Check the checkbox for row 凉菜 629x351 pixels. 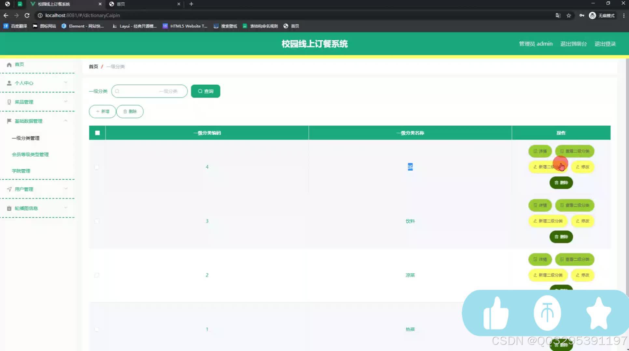pyautogui.click(x=97, y=275)
